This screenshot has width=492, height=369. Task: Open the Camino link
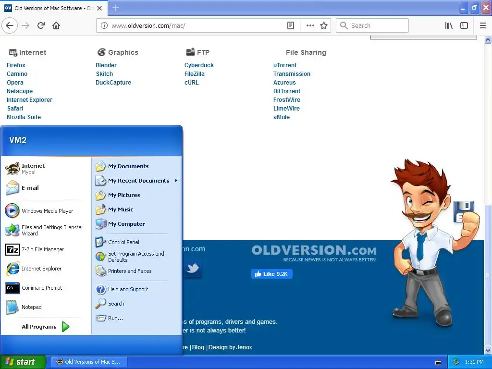click(17, 74)
